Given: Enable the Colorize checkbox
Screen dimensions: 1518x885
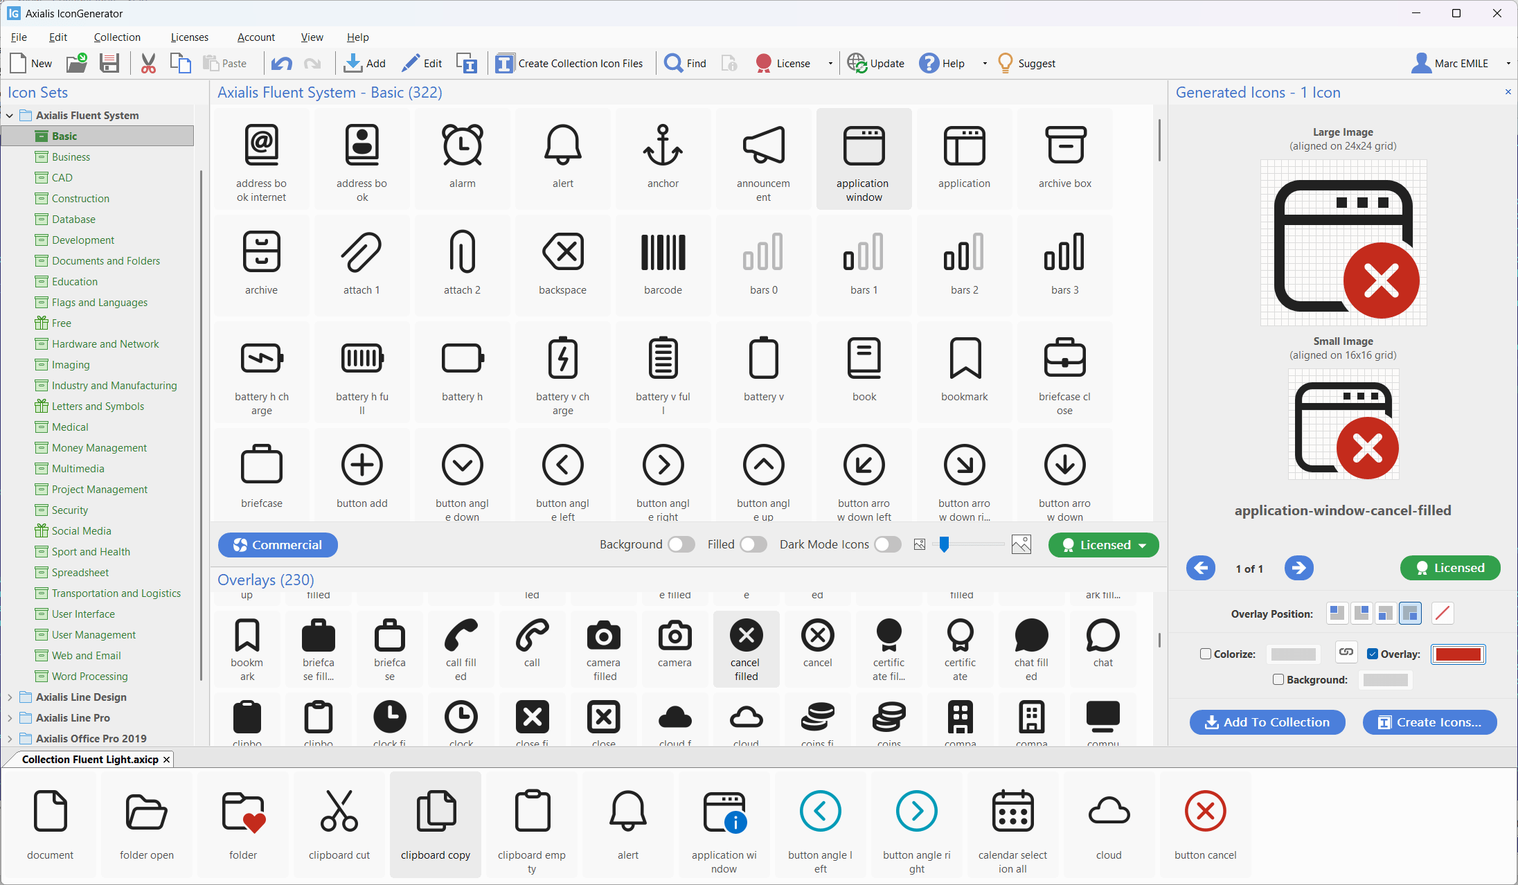Looking at the screenshot, I should click(x=1206, y=654).
